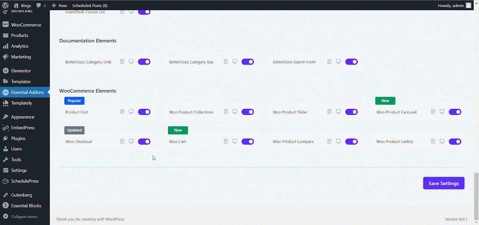Screen dimensions: 479x225
Task: Open Essential Blocks sidebar menu
Action: [x=25, y=206]
